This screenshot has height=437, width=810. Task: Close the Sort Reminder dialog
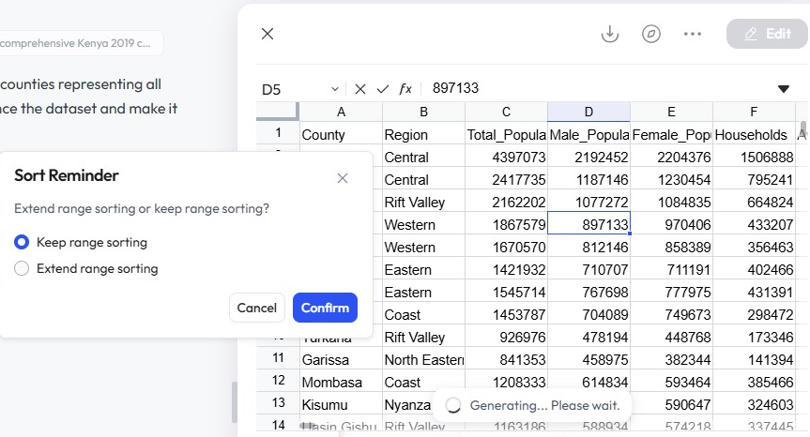tap(343, 178)
